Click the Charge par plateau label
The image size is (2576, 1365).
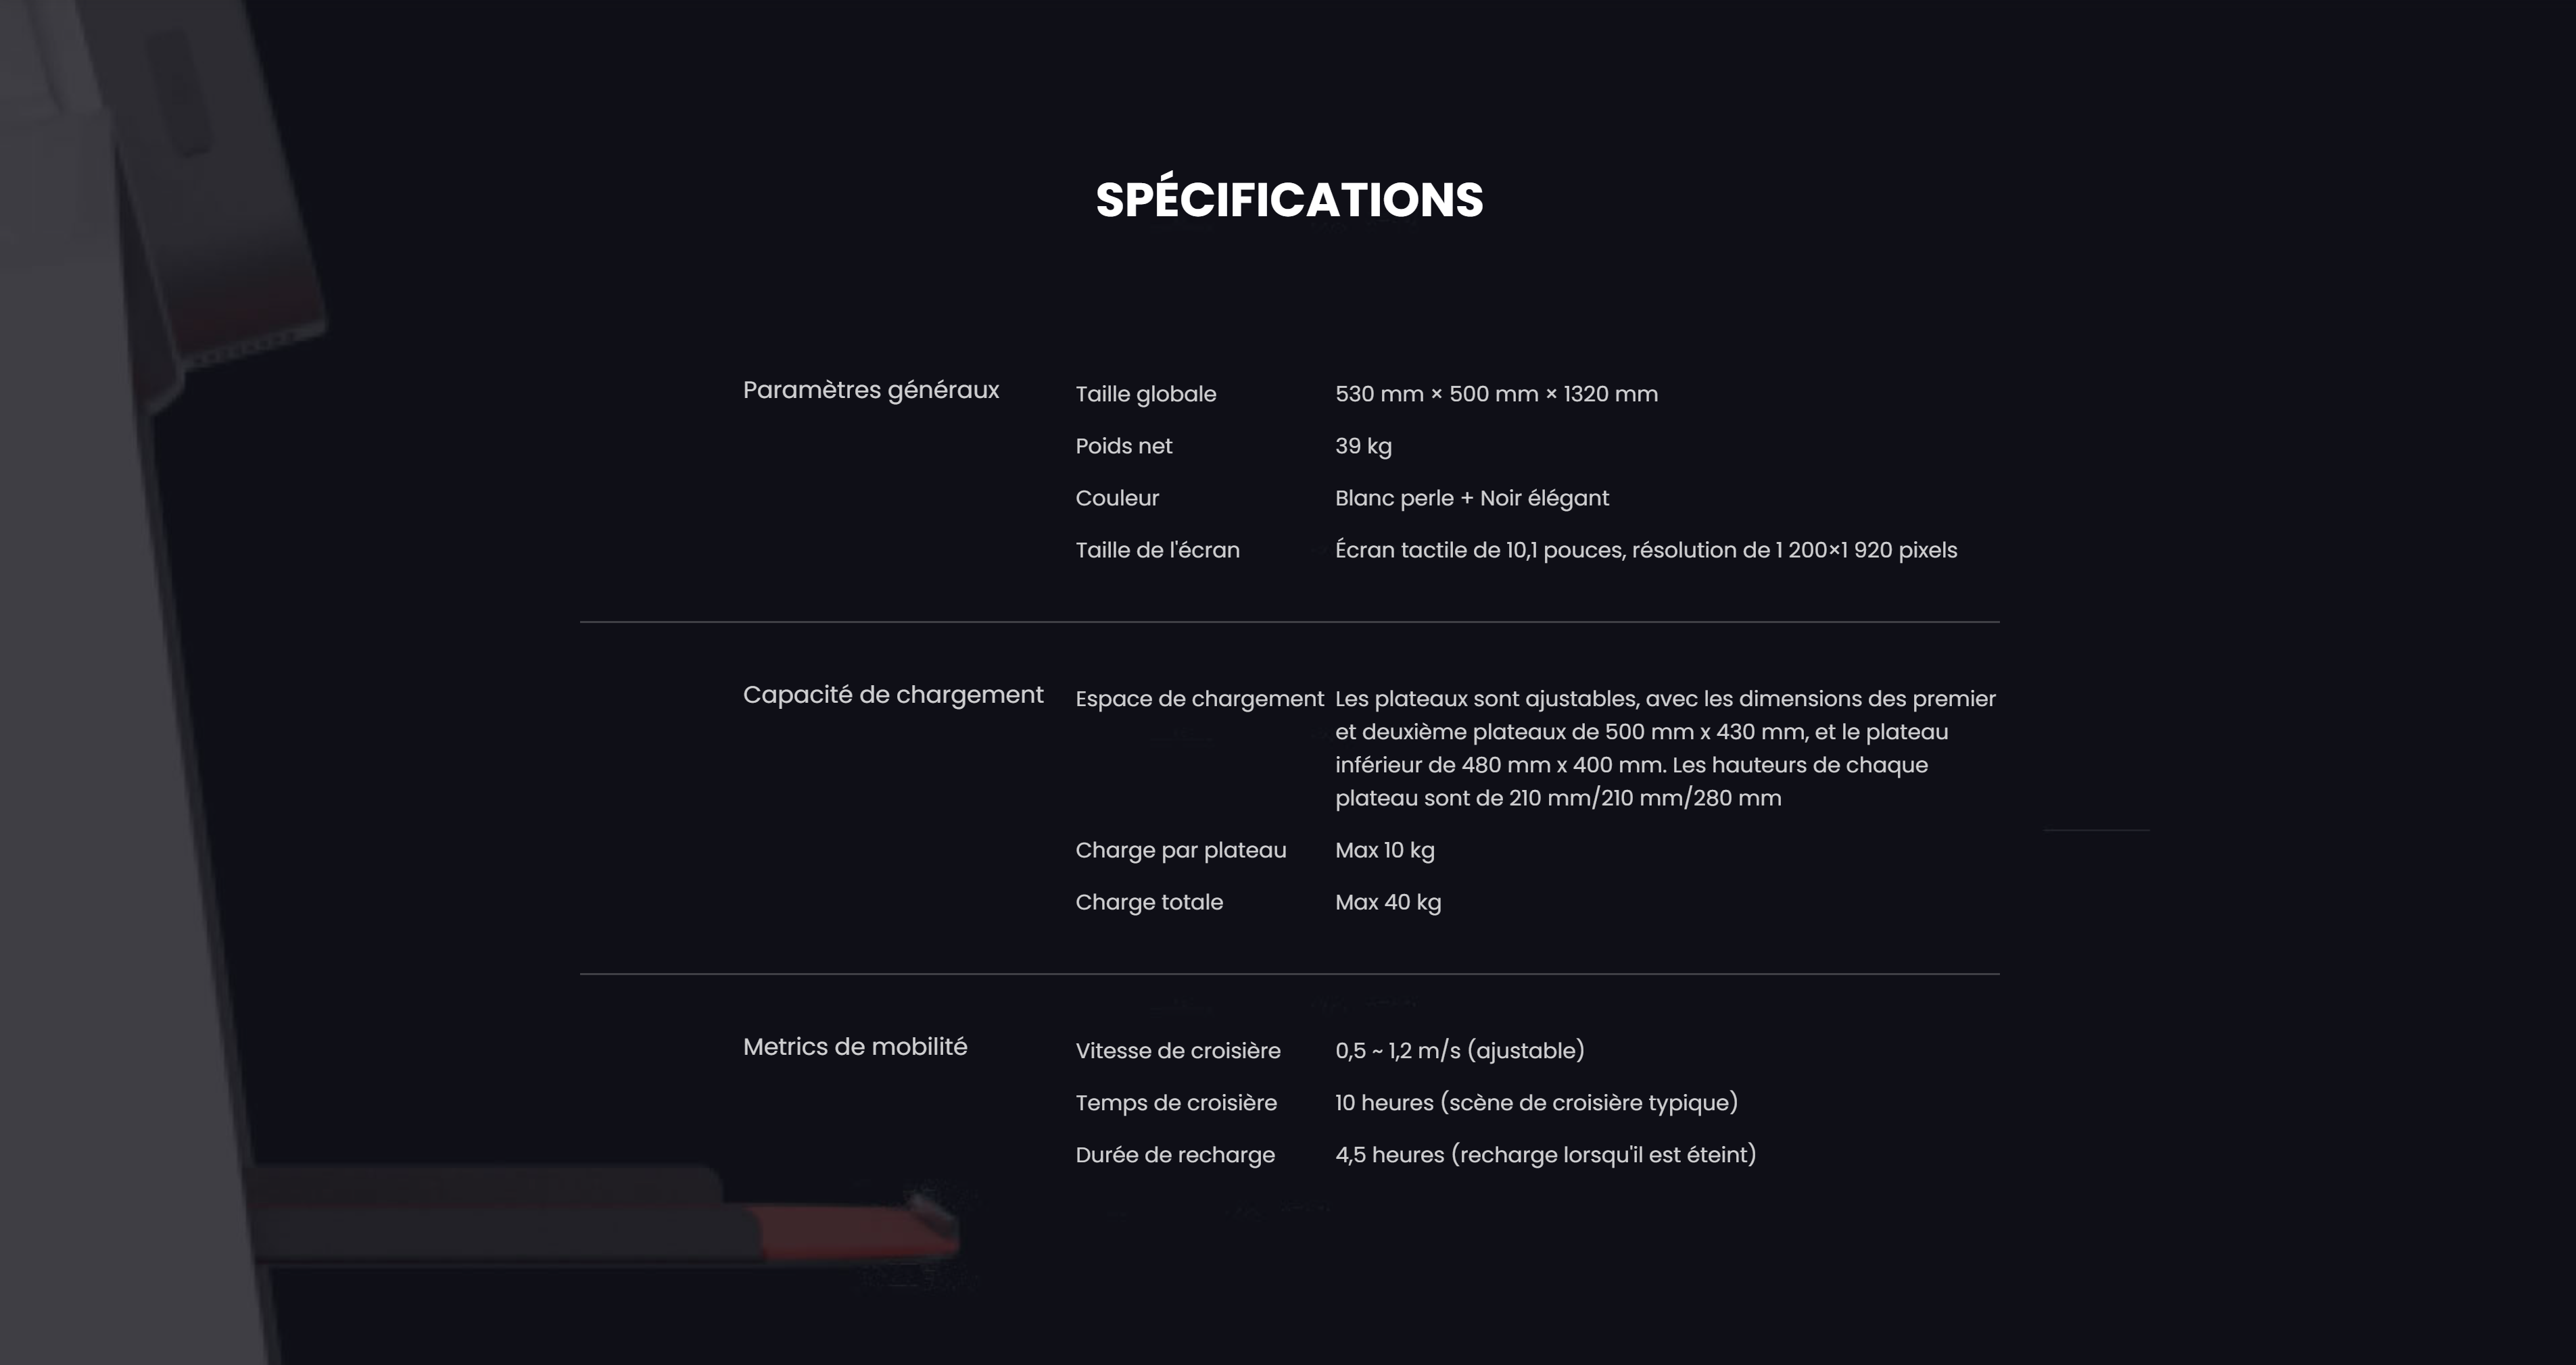click(1180, 850)
